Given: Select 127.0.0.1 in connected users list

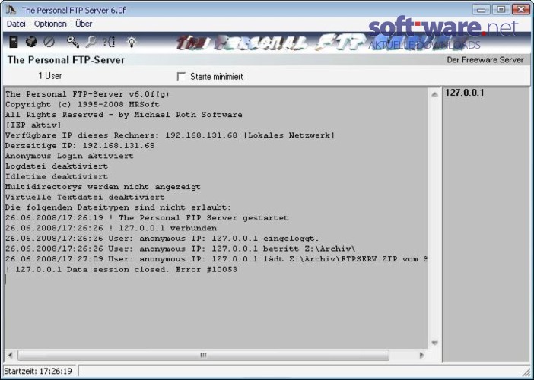Looking at the screenshot, I should [464, 93].
